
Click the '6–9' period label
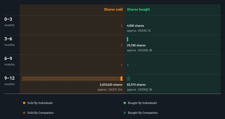click(8, 58)
